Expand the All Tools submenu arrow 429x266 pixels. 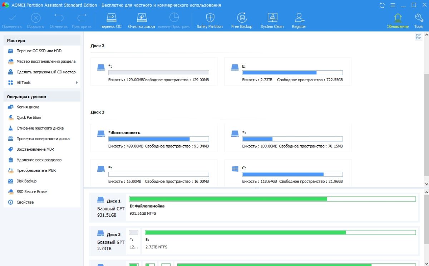[77, 83]
